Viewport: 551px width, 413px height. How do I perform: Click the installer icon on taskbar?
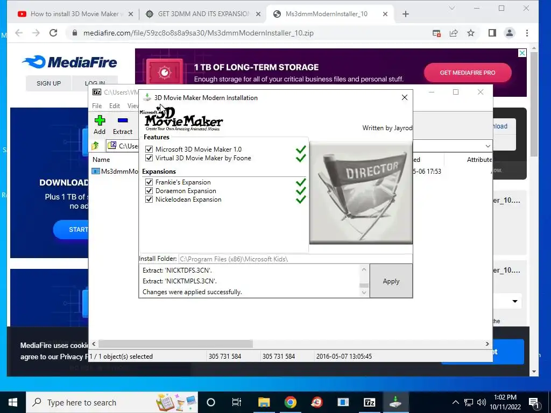(x=395, y=402)
